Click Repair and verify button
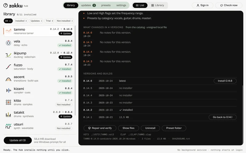Viewport: 246px width, 153px height. point(100,128)
